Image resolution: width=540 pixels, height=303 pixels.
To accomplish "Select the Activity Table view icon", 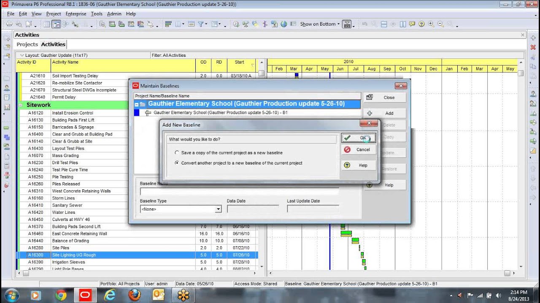I will click(x=47, y=24).
